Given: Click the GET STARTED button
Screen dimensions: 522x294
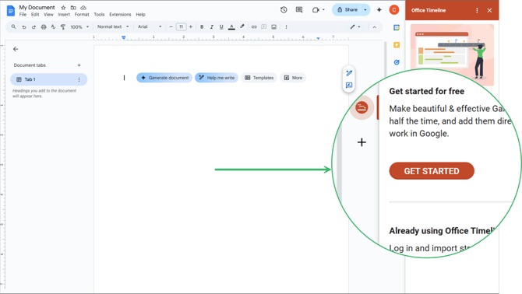Looking at the screenshot, I should (x=432, y=171).
